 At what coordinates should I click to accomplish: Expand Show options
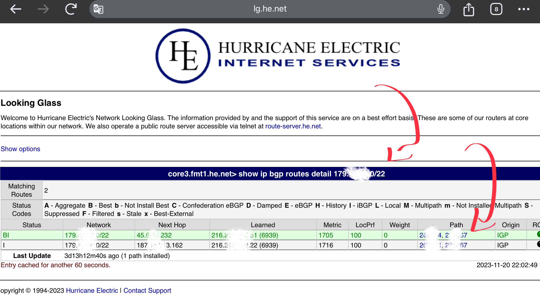tap(20, 149)
